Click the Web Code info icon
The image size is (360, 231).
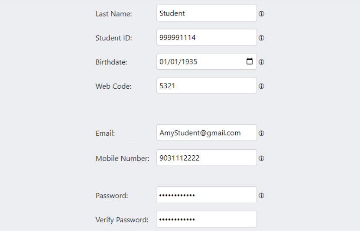262,87
